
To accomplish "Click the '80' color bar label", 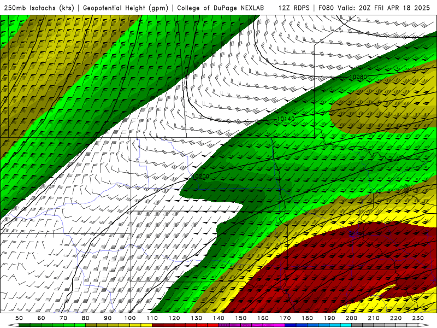I will [x=86, y=318].
